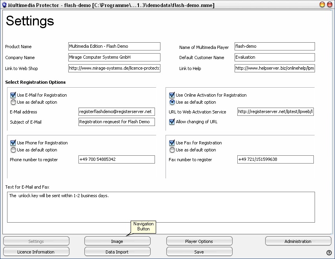
Task: Toggle Use Phone for Registration checkbox
Action: coord(13,143)
